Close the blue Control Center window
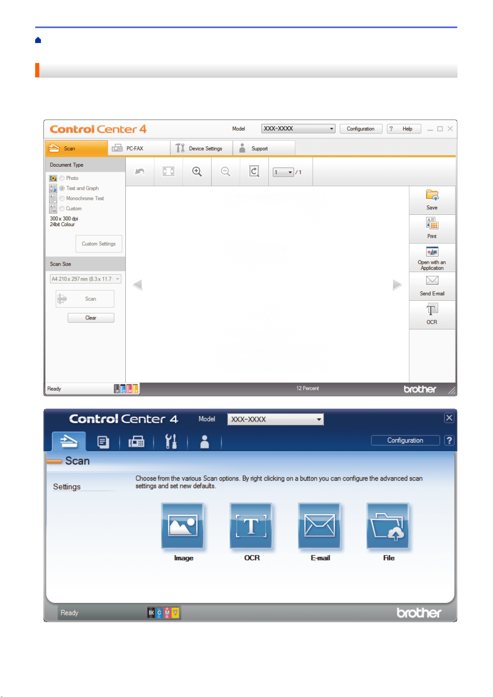The width and height of the screenshot is (493, 697). click(449, 418)
